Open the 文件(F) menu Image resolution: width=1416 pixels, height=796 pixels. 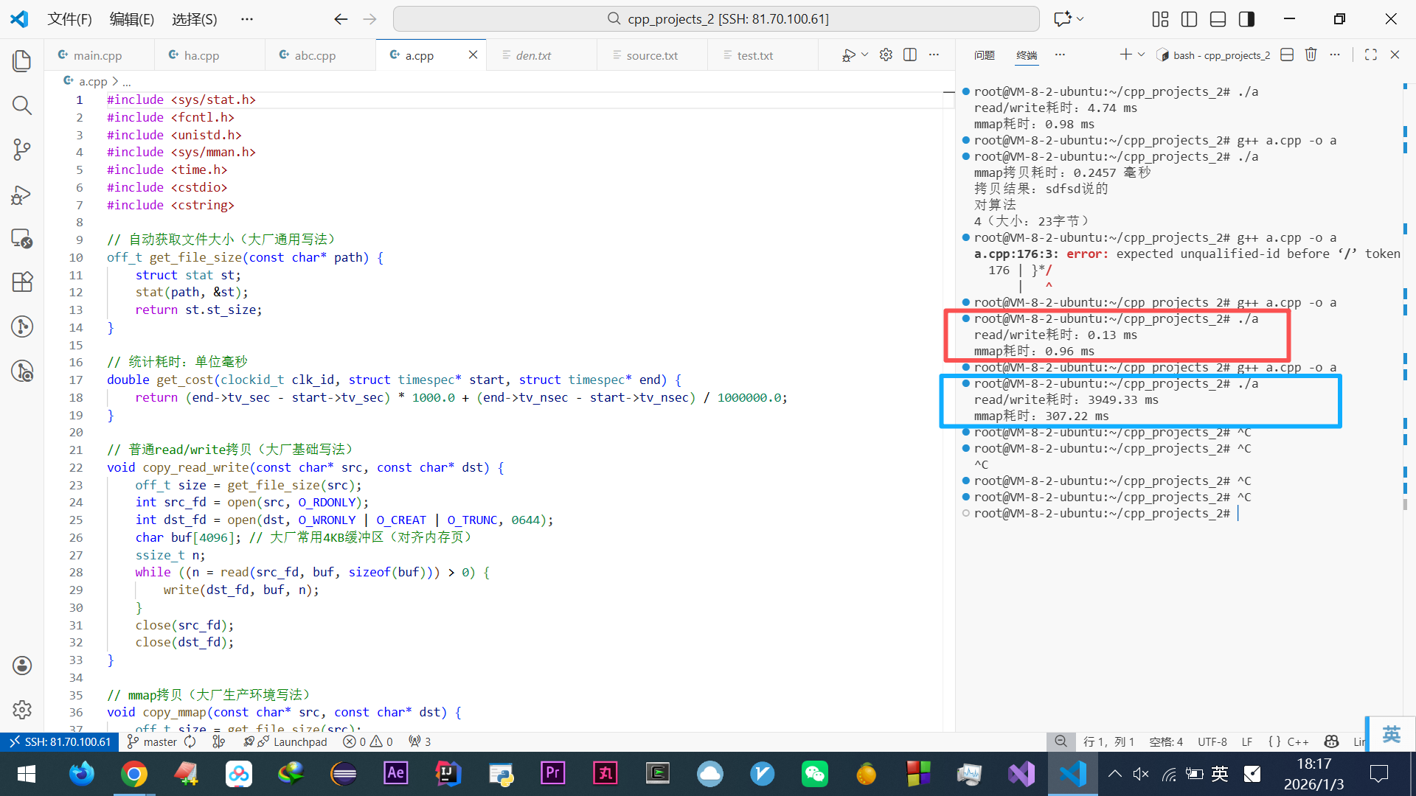coord(69,19)
